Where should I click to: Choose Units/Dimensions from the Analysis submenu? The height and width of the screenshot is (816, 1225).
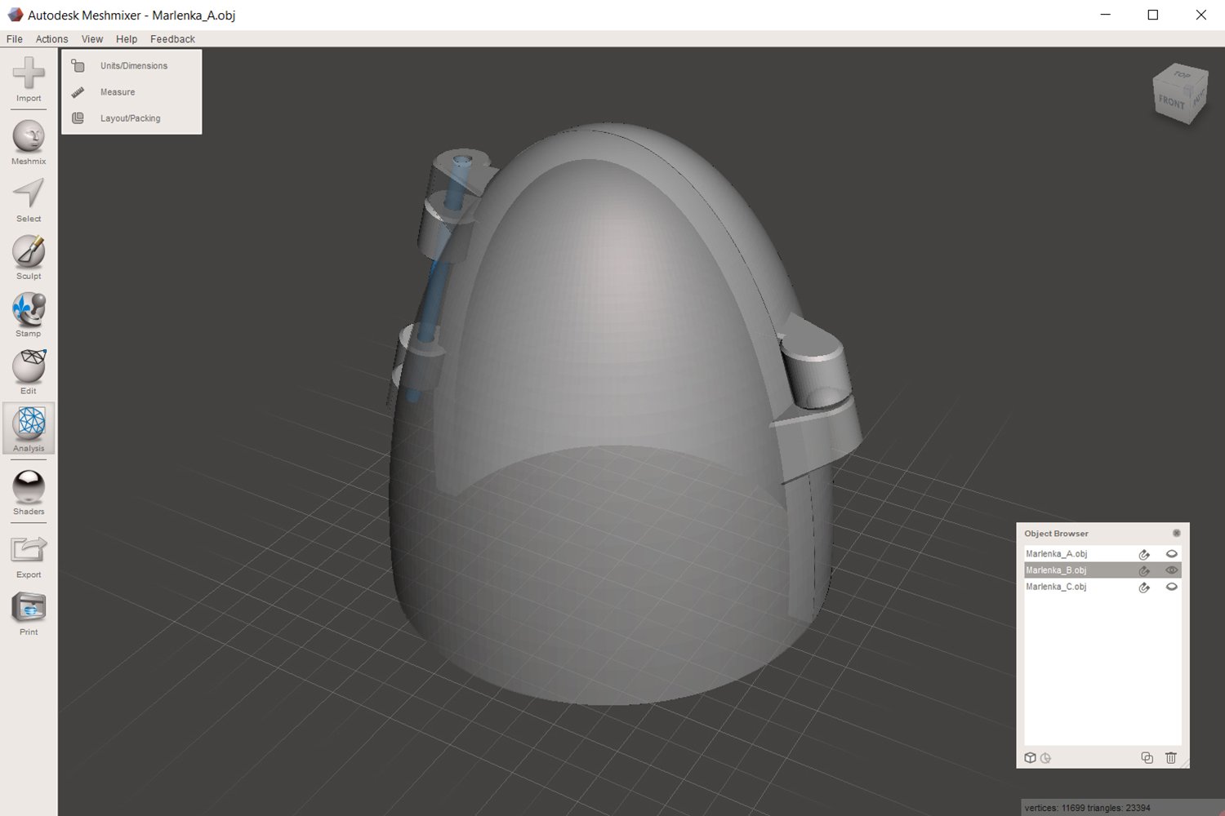pos(131,66)
